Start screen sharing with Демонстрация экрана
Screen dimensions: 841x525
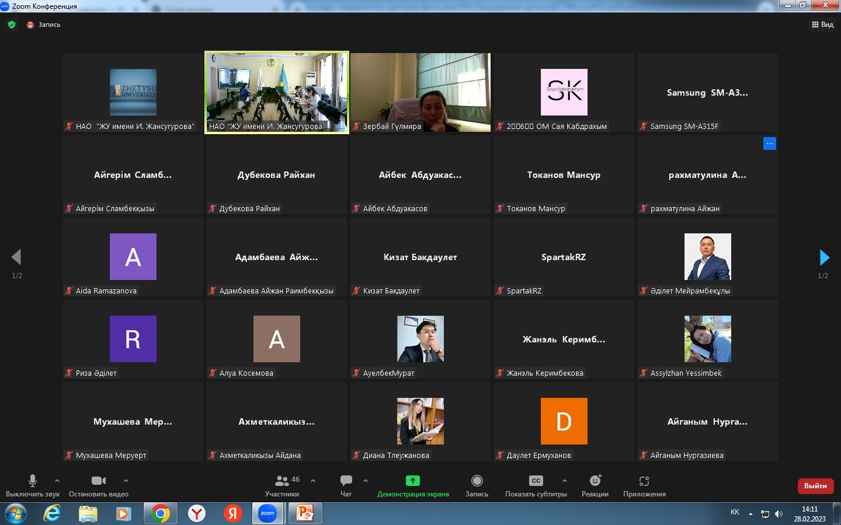pyautogui.click(x=413, y=485)
